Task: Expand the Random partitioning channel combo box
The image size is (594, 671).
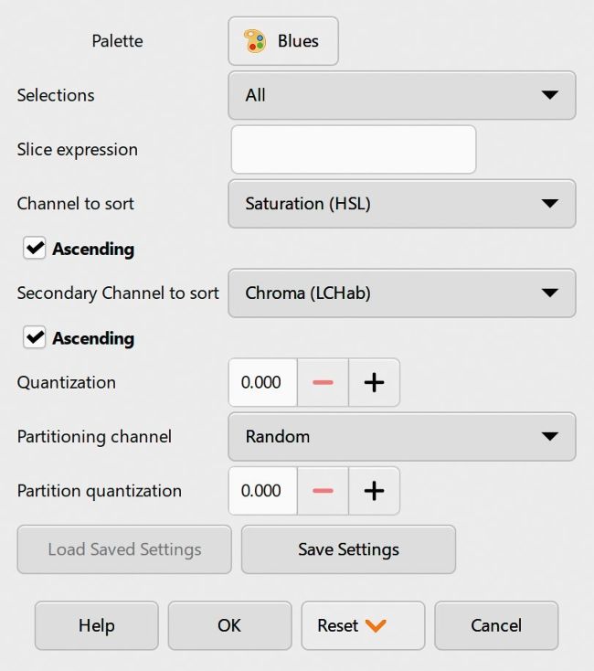Action: [402, 436]
